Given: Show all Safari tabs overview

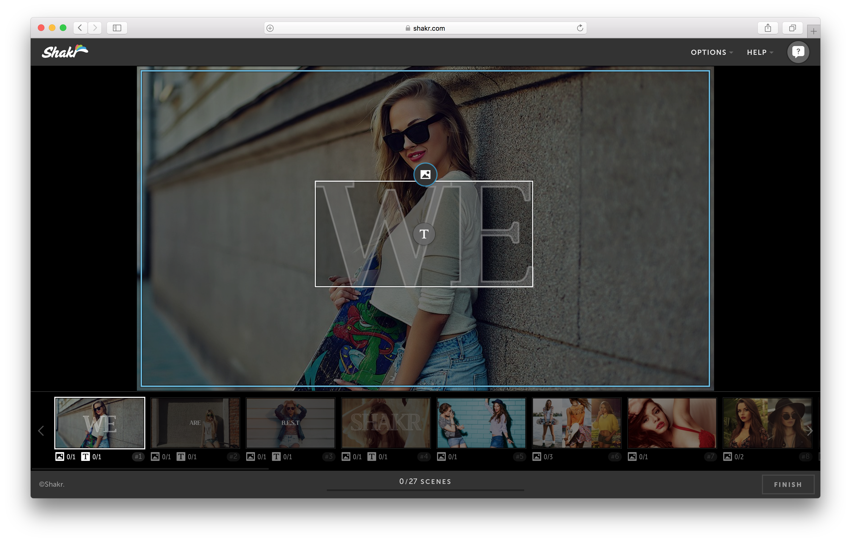Looking at the screenshot, I should [x=792, y=28].
